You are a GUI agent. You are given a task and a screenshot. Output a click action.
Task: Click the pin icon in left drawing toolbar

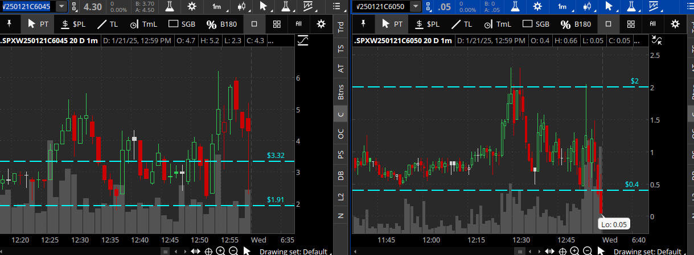pyautogui.click(x=9, y=24)
